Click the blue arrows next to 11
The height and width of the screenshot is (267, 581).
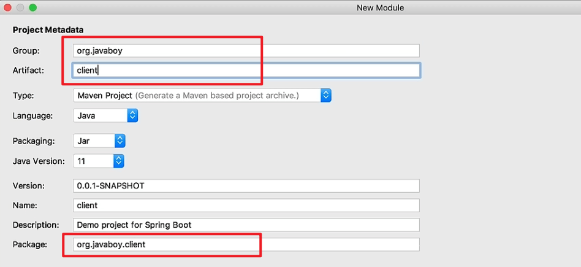118,161
